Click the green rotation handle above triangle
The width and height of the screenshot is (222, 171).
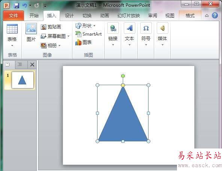(x=123, y=76)
